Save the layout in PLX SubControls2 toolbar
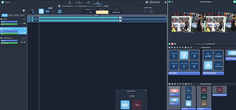Viewport: 236px width, 110px height. point(169,47)
